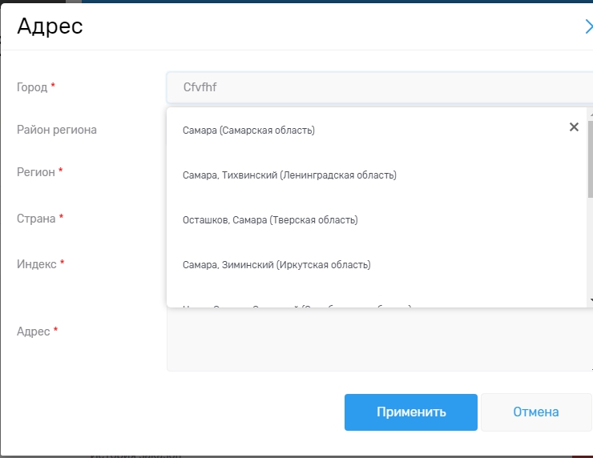
Task: Choose Самара, Тихвинский (Ленинградская область)
Action: tap(289, 175)
